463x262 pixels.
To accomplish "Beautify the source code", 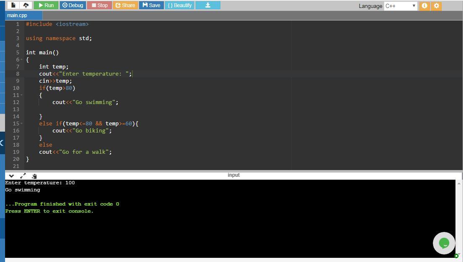I will (x=179, y=5).
